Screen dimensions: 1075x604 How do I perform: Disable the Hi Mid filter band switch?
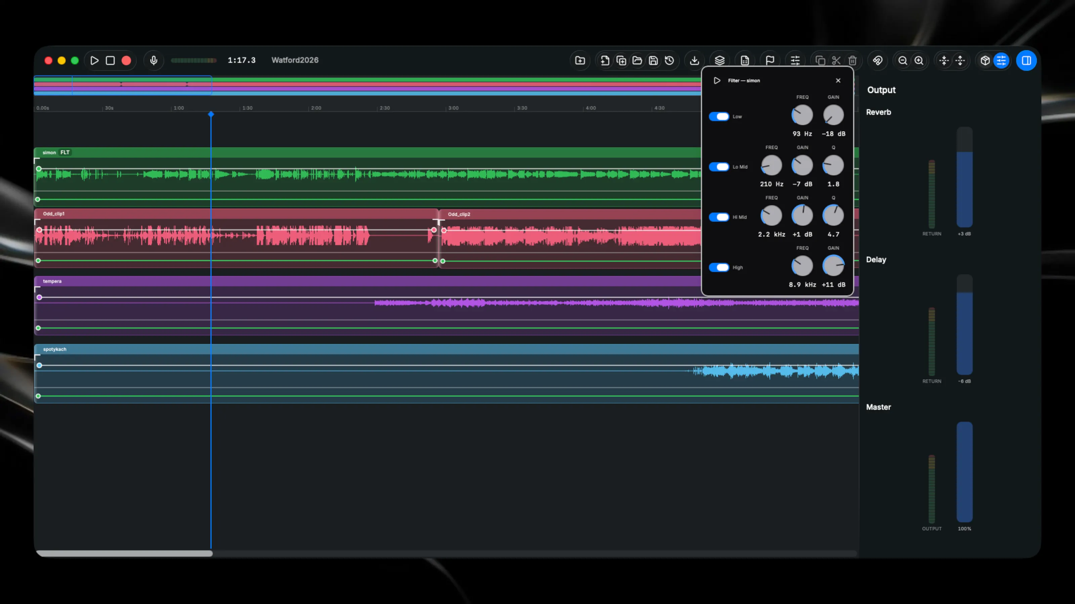point(719,217)
